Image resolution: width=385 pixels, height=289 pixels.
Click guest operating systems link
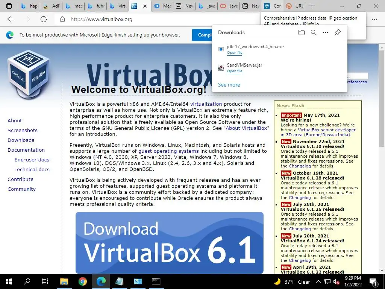pos(168,151)
